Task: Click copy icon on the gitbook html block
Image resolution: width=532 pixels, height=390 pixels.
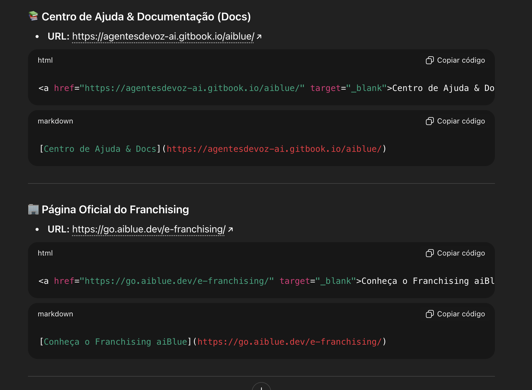Action: click(x=430, y=60)
